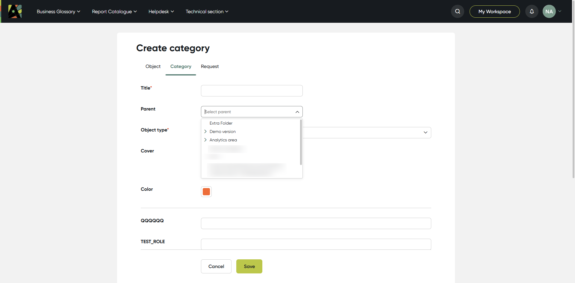
Task: Open notifications bell icon
Action: pyautogui.click(x=532, y=11)
